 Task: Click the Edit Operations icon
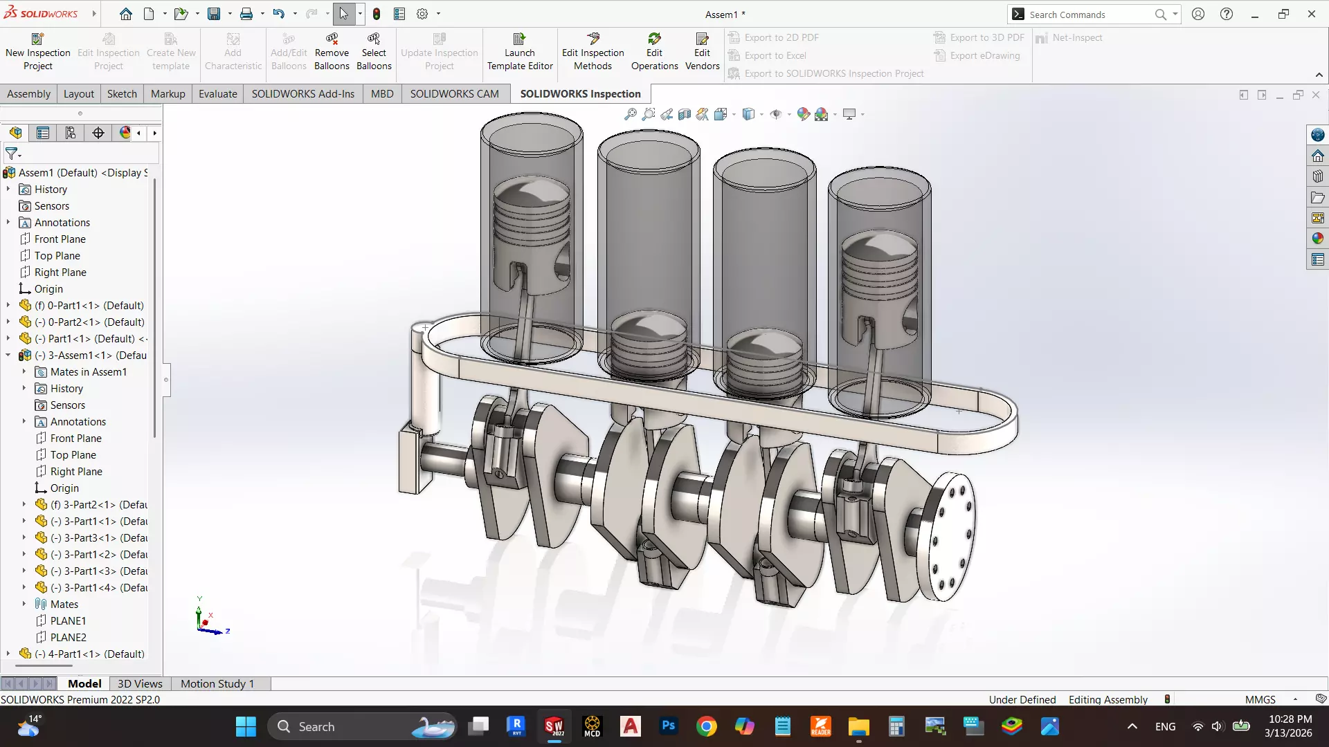click(654, 39)
